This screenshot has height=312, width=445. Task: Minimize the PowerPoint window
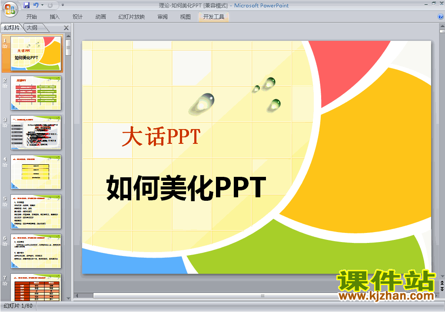[x=426, y=4]
